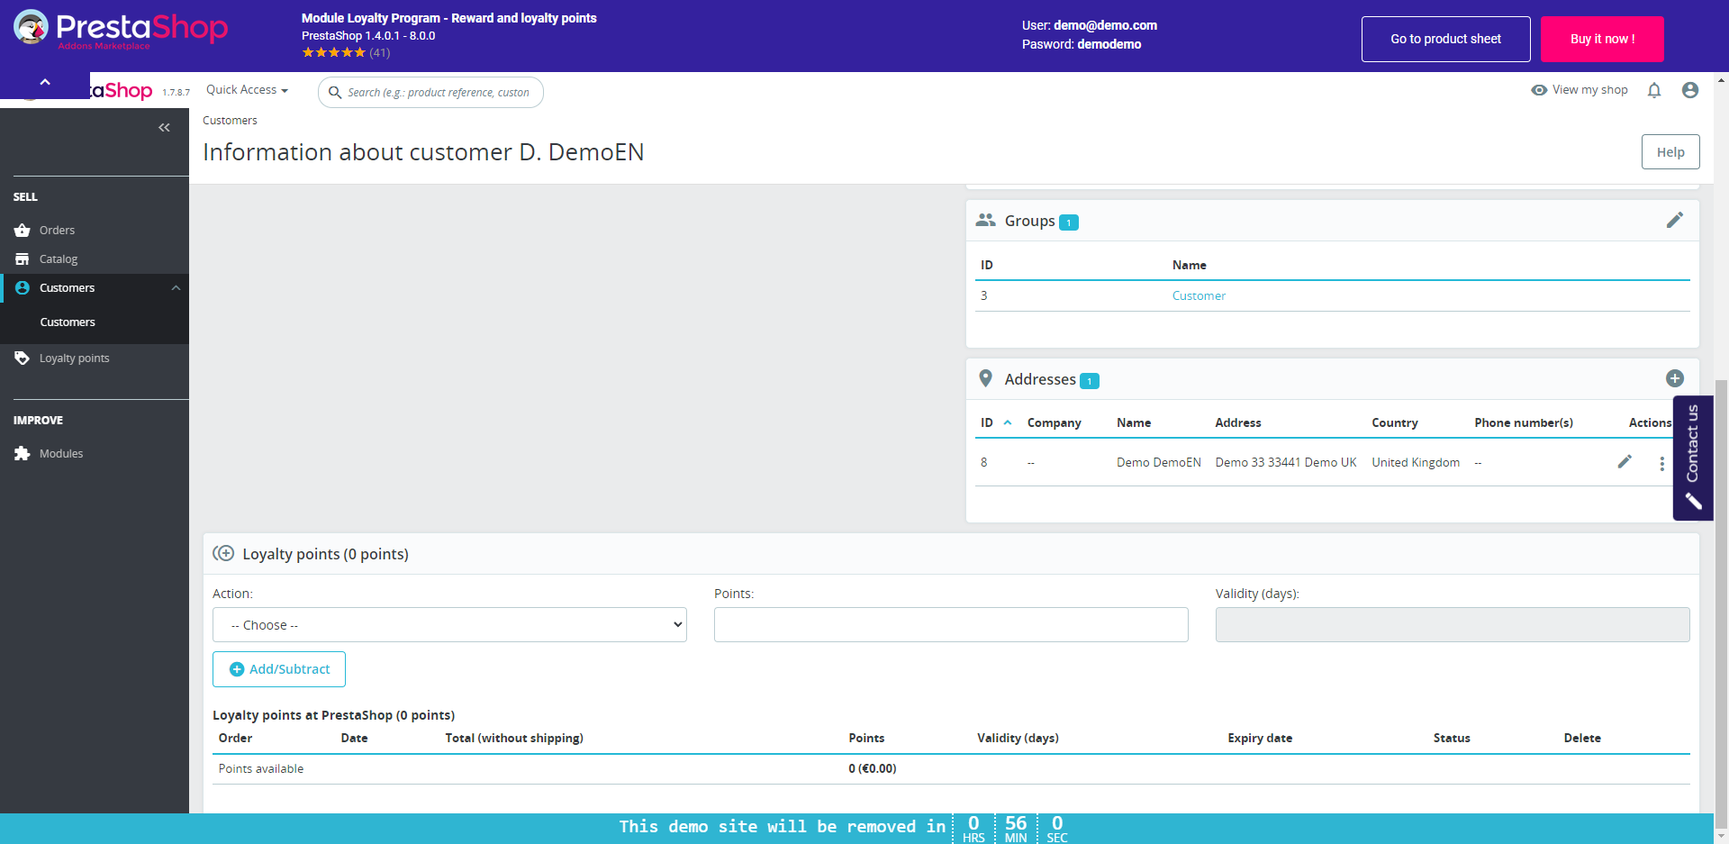
Task: Open the Customer group link
Action: pyautogui.click(x=1199, y=295)
